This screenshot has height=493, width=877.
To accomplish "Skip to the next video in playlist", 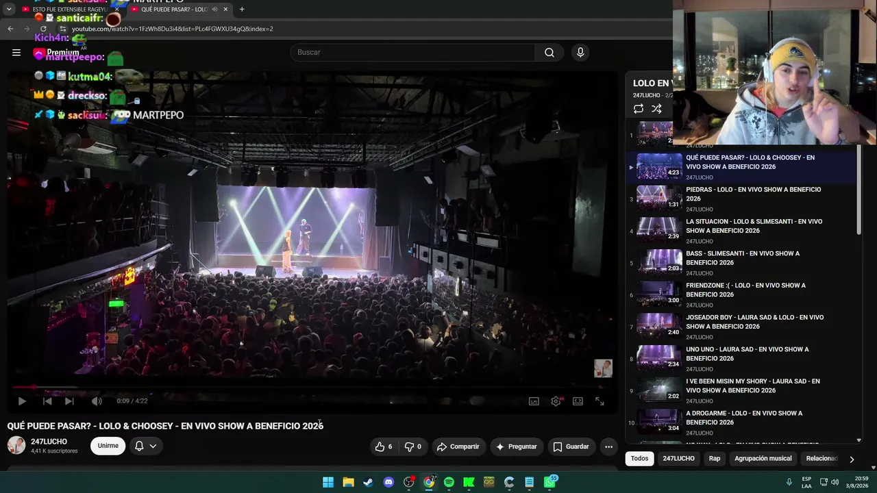I will tap(69, 401).
